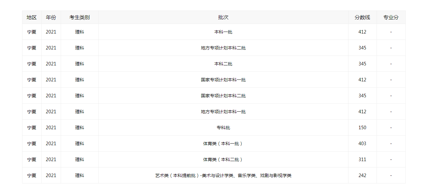Click 宁夏 in the 体育类（本科一批）row
The width and height of the screenshot is (422, 186).
click(x=32, y=144)
